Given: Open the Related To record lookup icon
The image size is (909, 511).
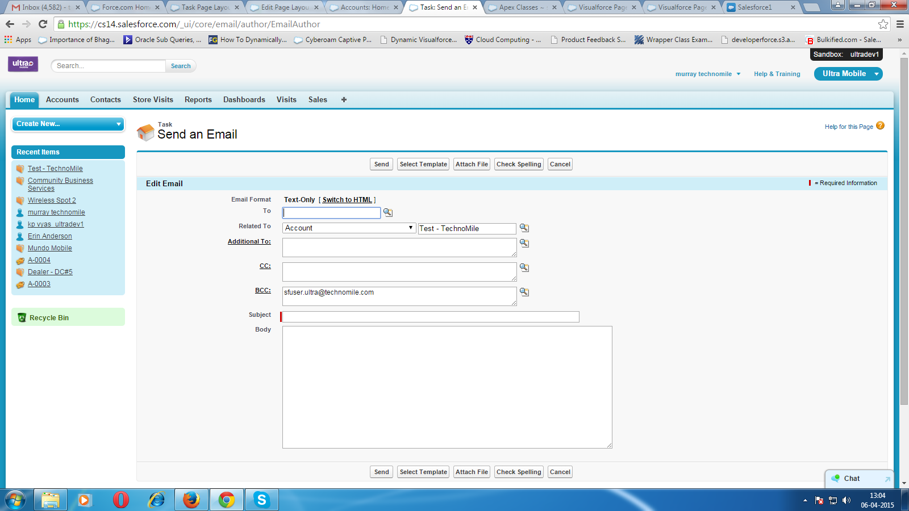Looking at the screenshot, I should coord(524,228).
